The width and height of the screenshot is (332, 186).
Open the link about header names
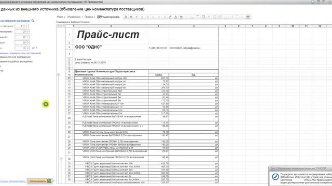coord(15,21)
